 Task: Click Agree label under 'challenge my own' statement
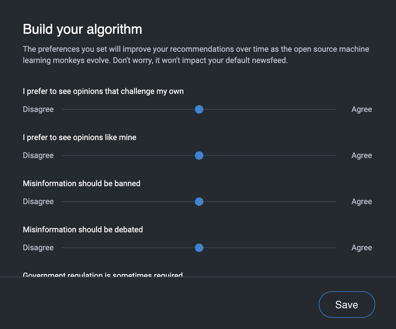pos(361,109)
